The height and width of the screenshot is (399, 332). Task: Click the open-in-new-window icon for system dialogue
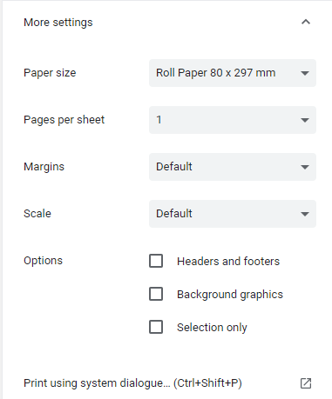(306, 383)
